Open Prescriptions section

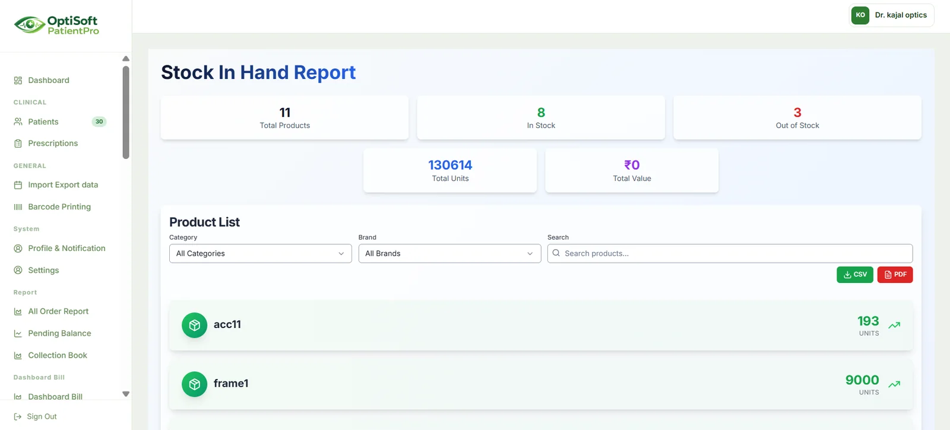[x=53, y=144]
